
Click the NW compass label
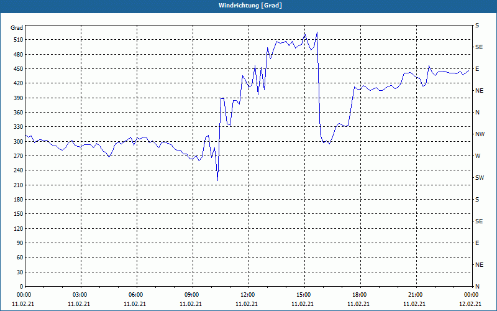pyautogui.click(x=480, y=134)
